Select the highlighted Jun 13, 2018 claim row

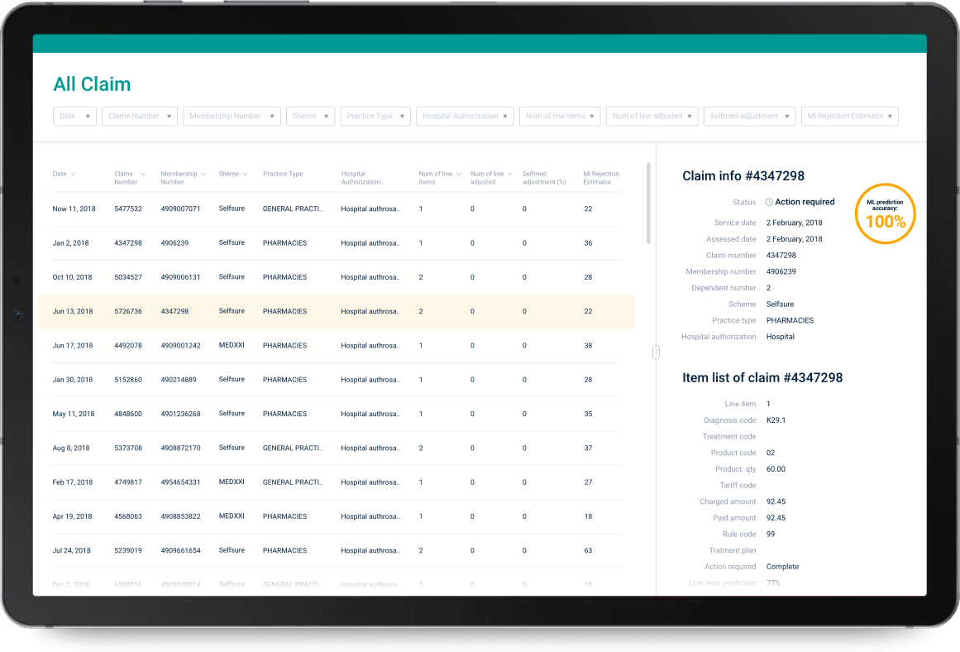tap(331, 311)
